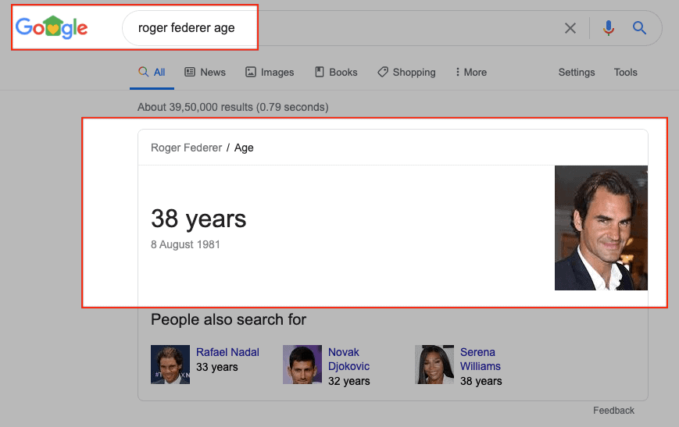Open the Rafael Nadal link

[x=227, y=352]
